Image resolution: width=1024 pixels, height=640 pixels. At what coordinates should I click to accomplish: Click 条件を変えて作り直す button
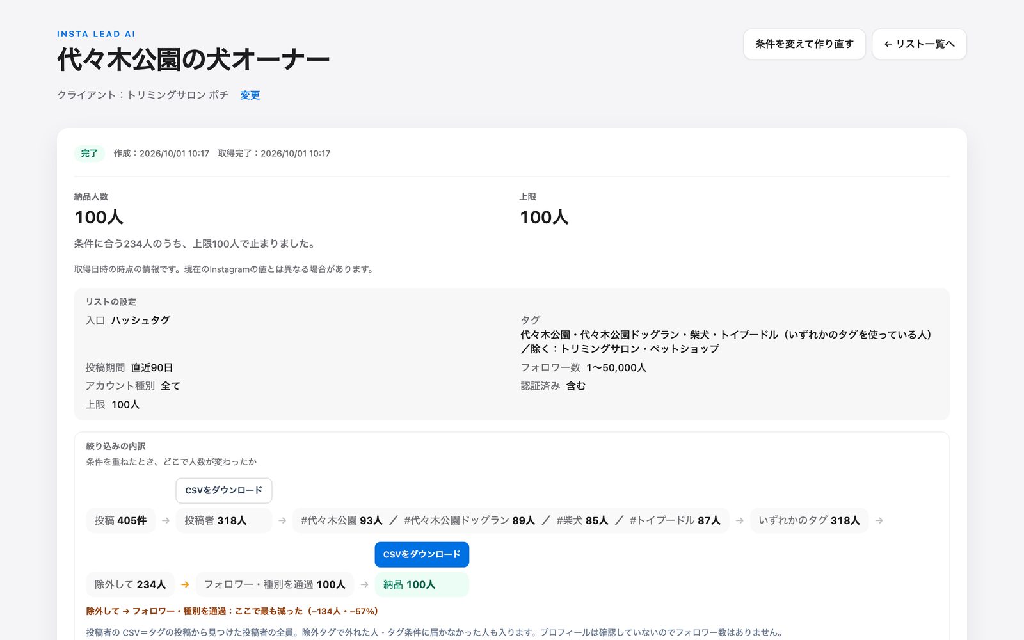coord(804,44)
